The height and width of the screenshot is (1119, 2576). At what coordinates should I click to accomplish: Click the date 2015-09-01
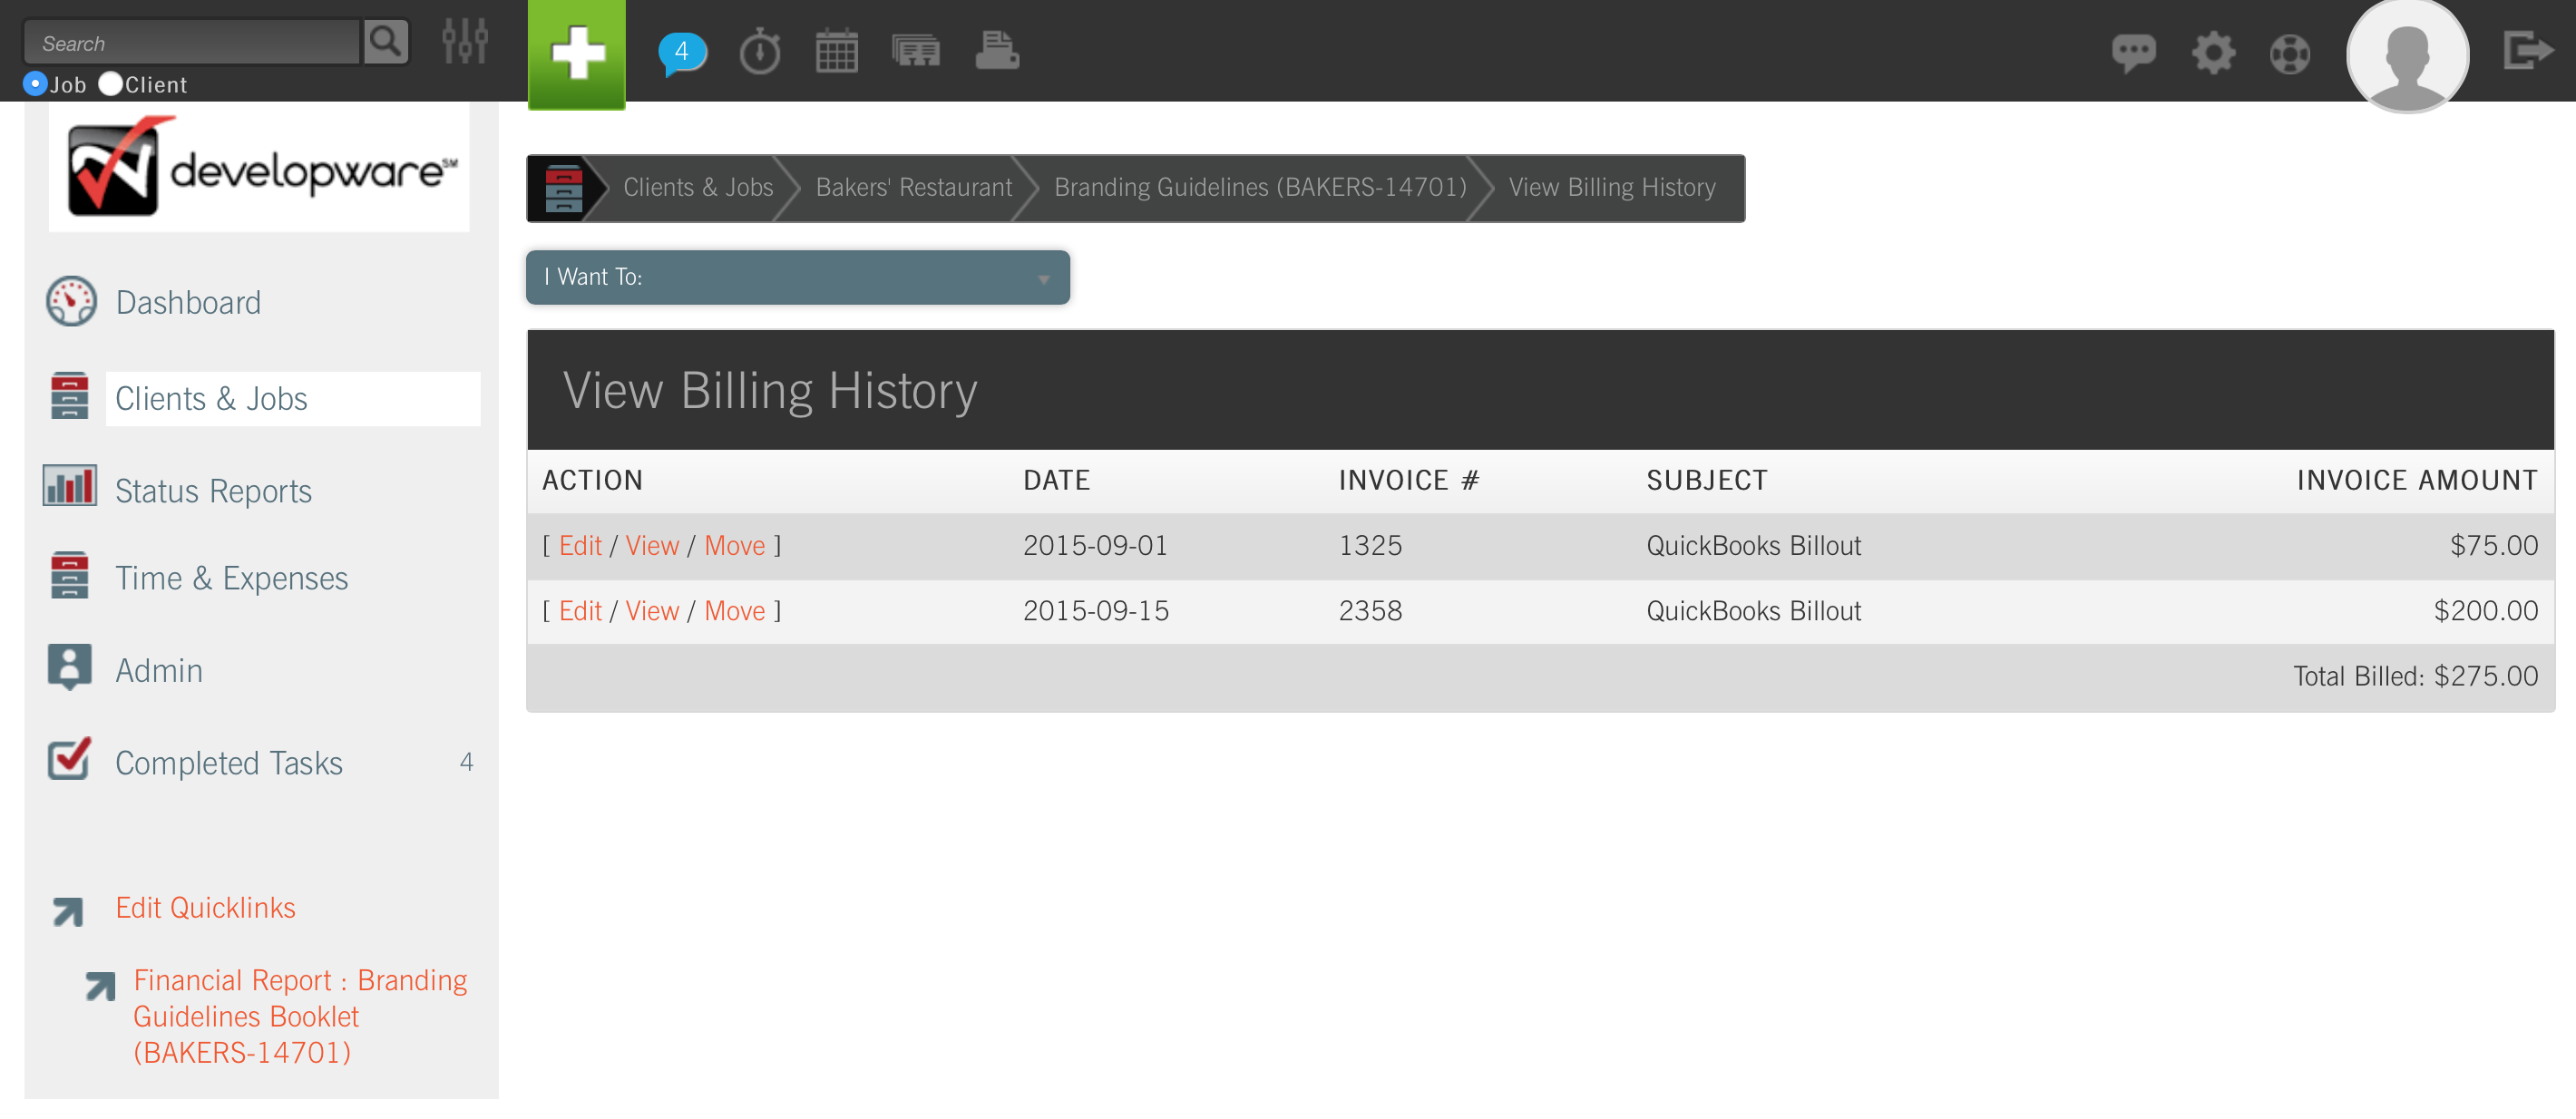[x=1095, y=545]
